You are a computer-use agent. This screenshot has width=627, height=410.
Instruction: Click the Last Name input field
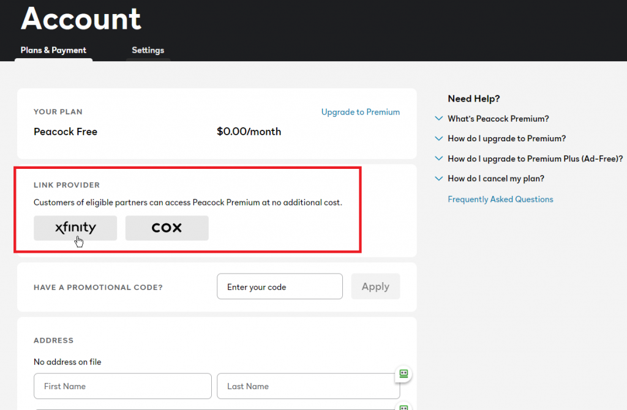pos(309,386)
